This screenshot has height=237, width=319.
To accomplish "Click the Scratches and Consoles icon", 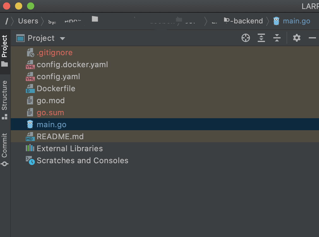I will coord(30,160).
